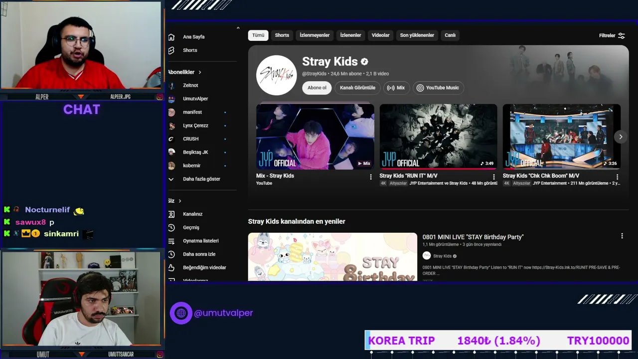
Task: Select the Videolar filter chip
Action: pos(380,35)
